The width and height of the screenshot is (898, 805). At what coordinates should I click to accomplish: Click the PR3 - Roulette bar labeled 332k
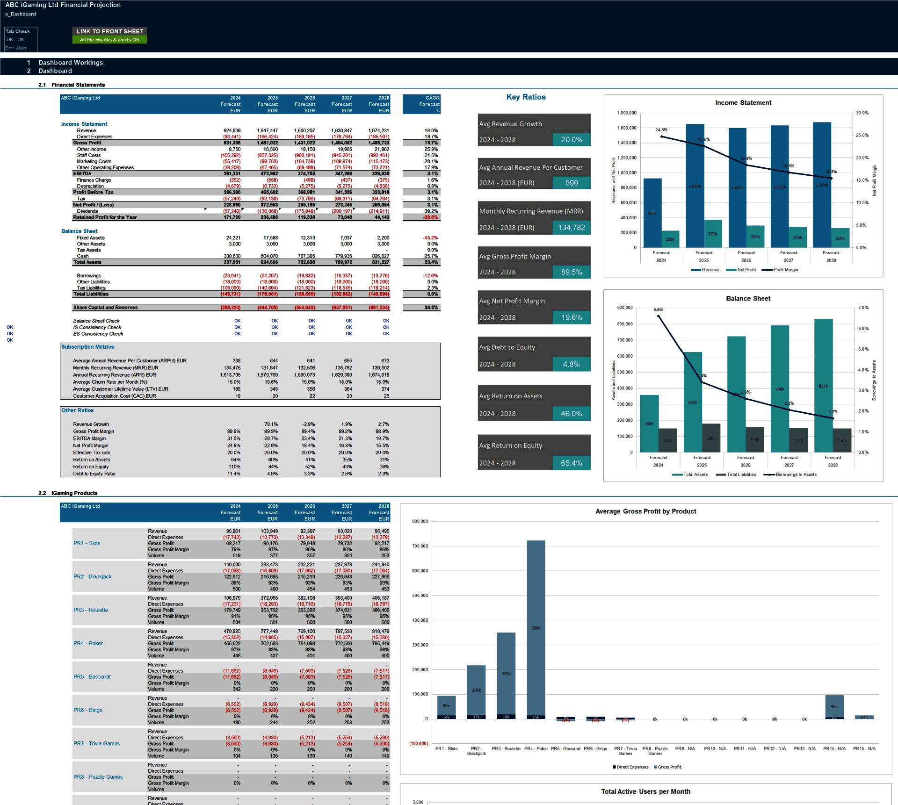(506, 674)
